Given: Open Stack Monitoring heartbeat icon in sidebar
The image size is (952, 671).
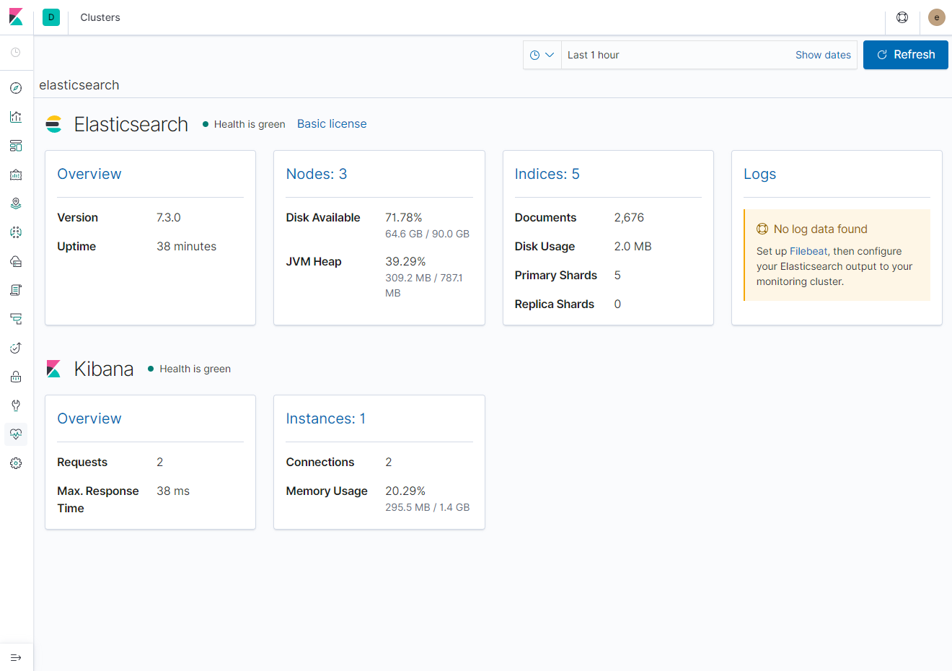Looking at the screenshot, I should pyautogui.click(x=16, y=434).
